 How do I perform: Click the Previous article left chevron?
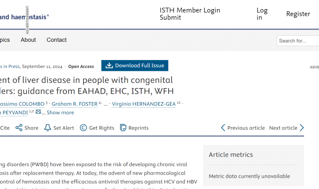click(x=223, y=128)
